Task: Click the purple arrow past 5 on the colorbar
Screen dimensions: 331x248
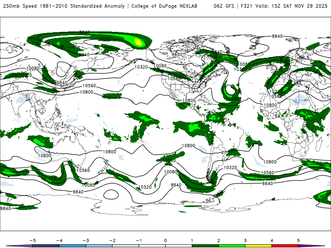Action: pyautogui.click(x=312, y=246)
